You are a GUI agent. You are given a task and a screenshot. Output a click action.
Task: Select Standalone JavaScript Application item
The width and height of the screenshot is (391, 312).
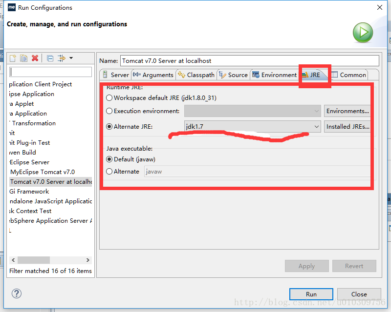click(x=51, y=201)
